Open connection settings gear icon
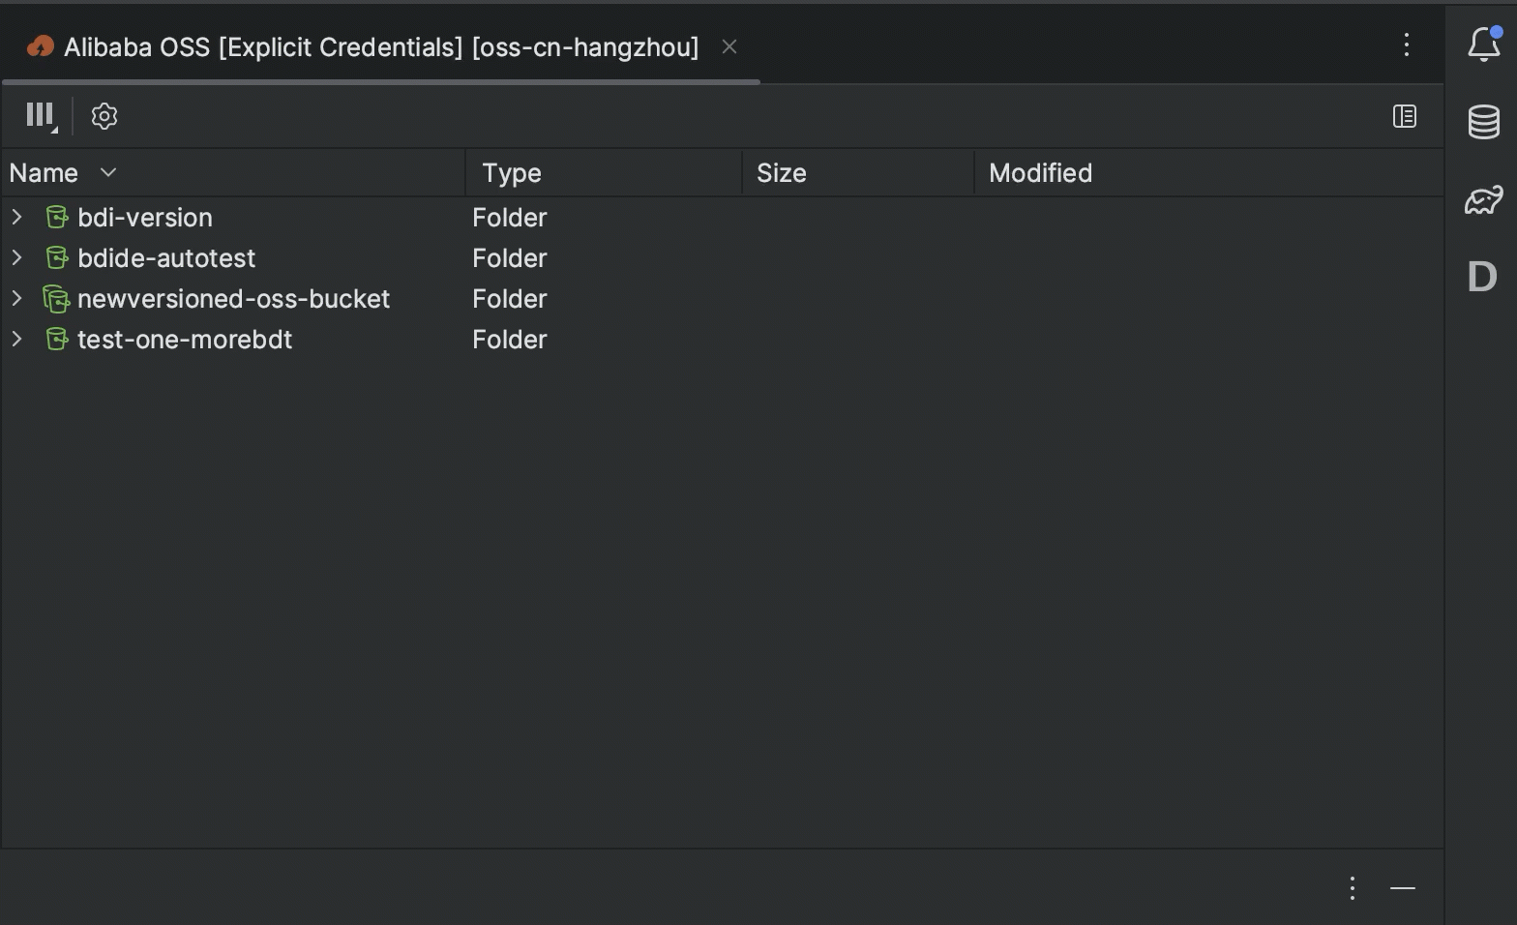 104,116
